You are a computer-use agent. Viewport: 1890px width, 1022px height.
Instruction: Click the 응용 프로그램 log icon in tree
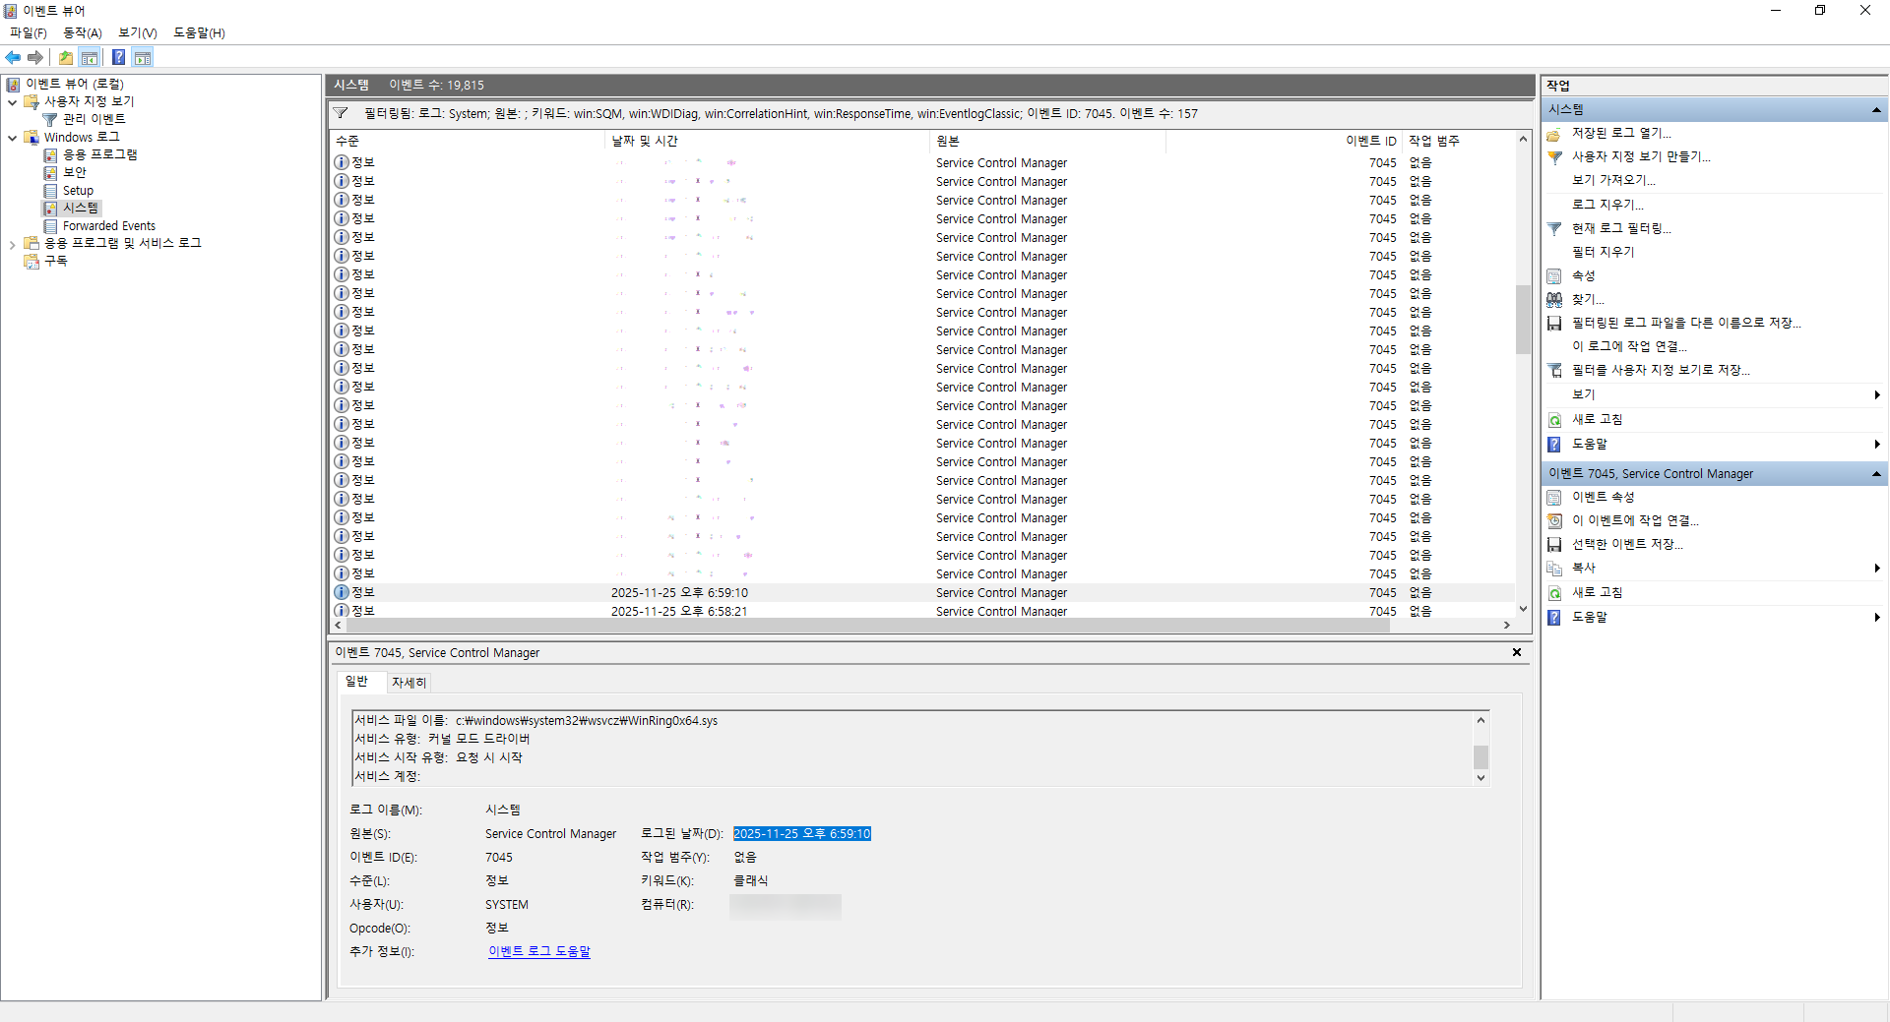50,155
